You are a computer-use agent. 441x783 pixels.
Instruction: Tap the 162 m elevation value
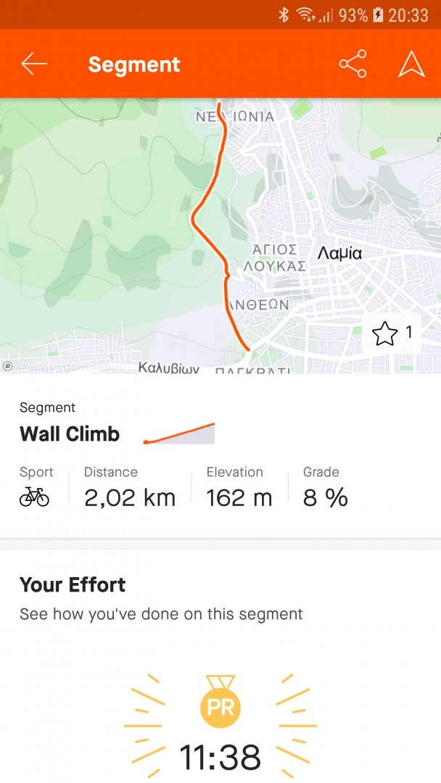[239, 498]
